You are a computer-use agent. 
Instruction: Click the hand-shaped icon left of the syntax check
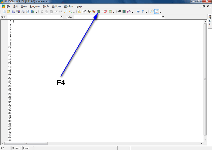click(79, 11)
